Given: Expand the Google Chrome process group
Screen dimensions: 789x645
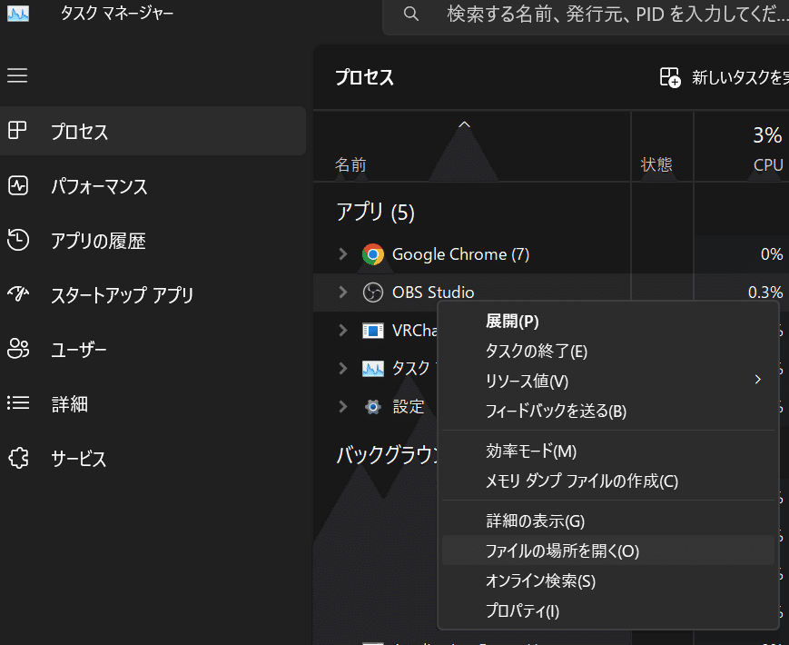Looking at the screenshot, I should click(342, 254).
